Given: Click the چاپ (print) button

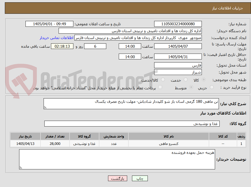Looking at the screenshot, I should click(140, 178).
